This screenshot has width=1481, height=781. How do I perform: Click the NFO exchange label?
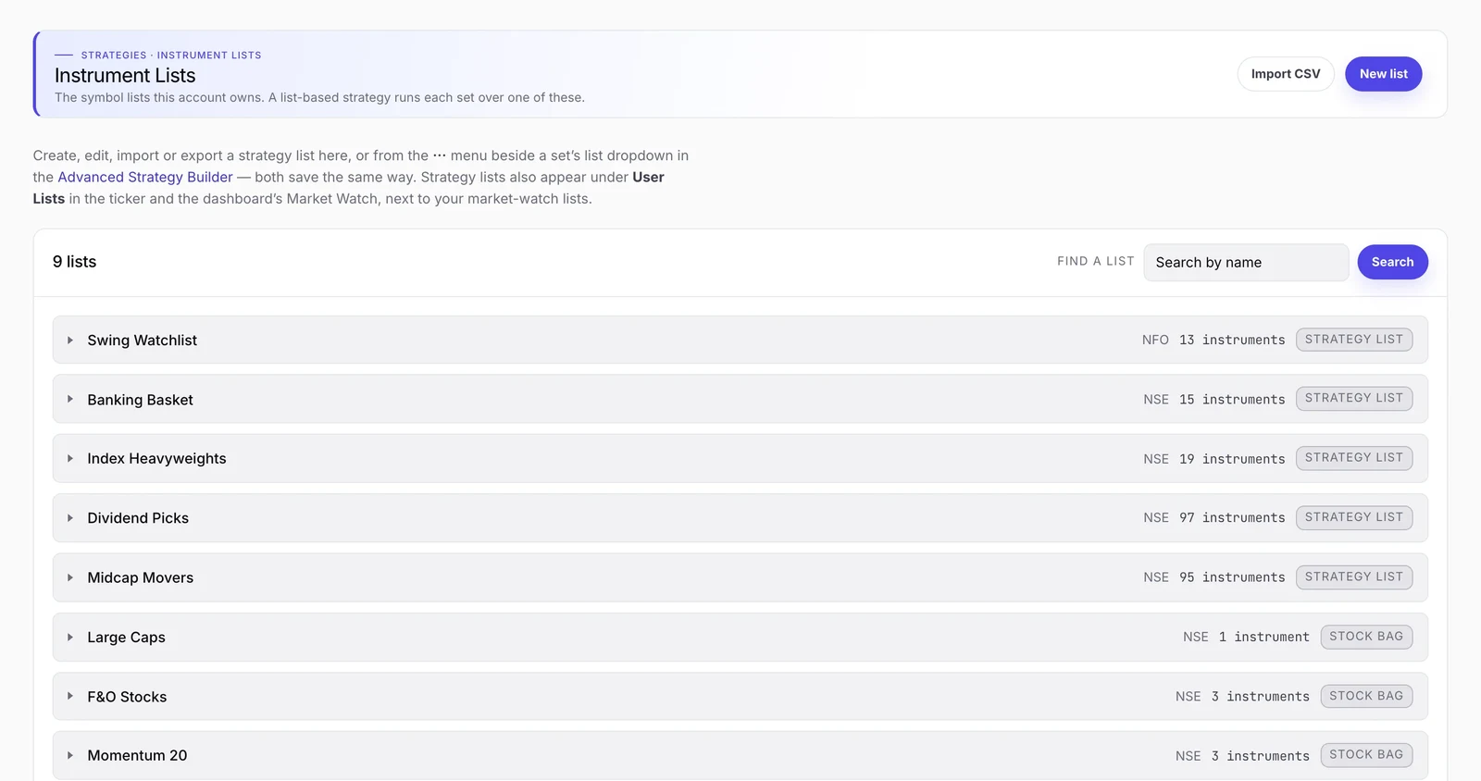point(1155,341)
